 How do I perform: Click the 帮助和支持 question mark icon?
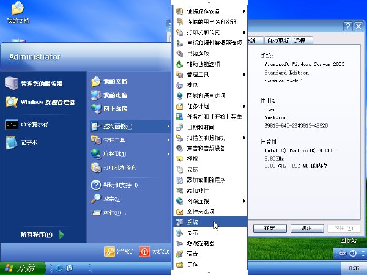tap(96, 185)
